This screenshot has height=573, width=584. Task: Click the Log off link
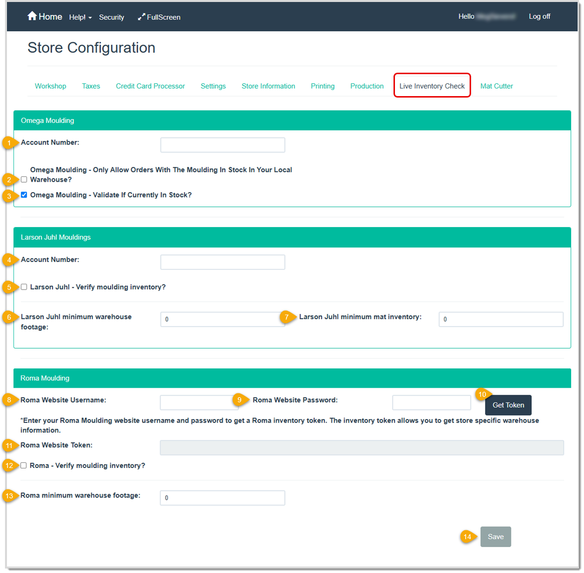(539, 16)
